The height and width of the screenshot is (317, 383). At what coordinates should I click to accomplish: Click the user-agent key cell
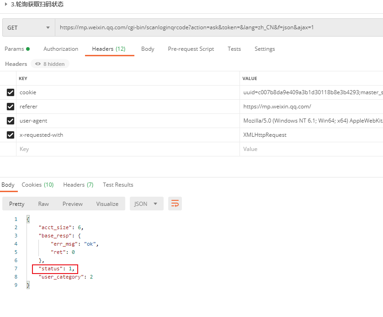[x=128, y=121]
